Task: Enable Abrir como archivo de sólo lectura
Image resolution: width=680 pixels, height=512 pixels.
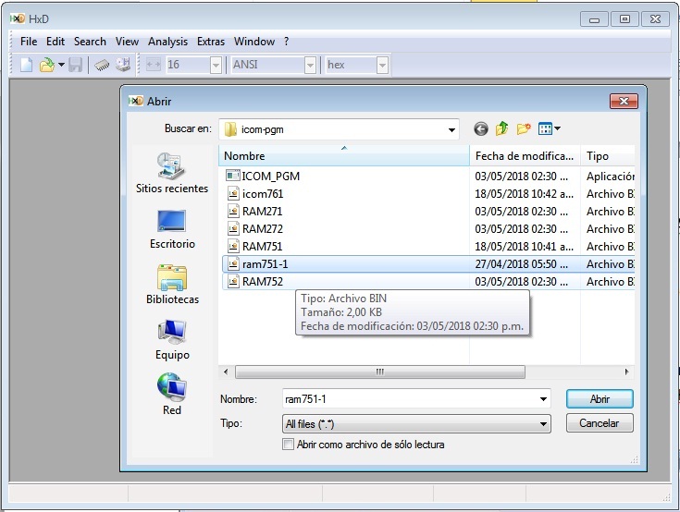Action: [288, 445]
